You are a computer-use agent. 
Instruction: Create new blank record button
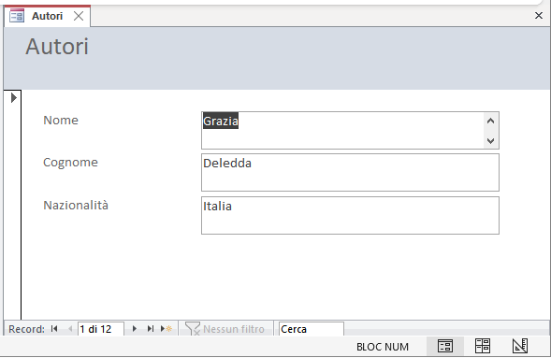pyautogui.click(x=167, y=329)
